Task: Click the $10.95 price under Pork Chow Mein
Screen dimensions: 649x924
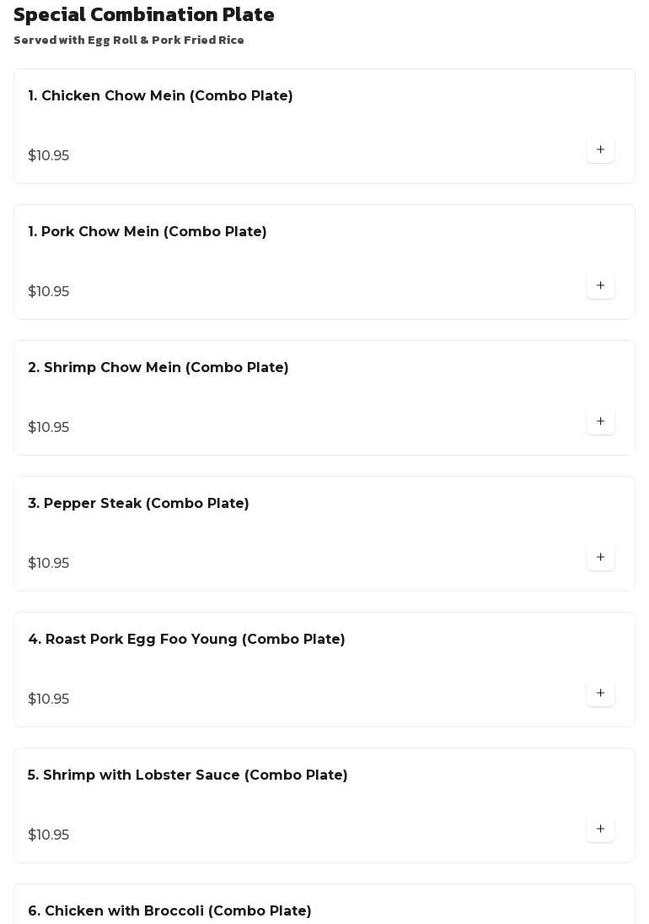Action: pyautogui.click(x=48, y=291)
